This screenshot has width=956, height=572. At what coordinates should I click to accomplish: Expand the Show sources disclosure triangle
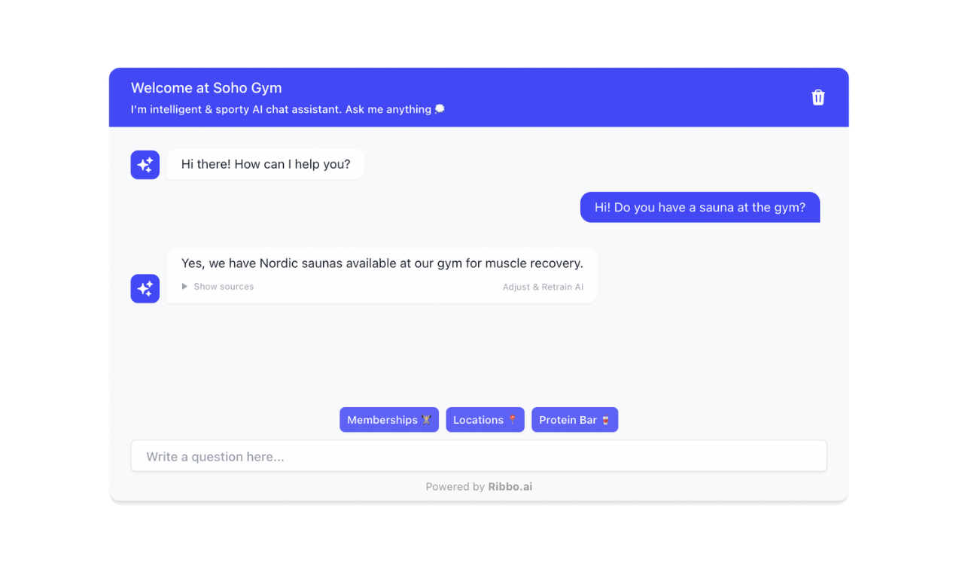(184, 287)
